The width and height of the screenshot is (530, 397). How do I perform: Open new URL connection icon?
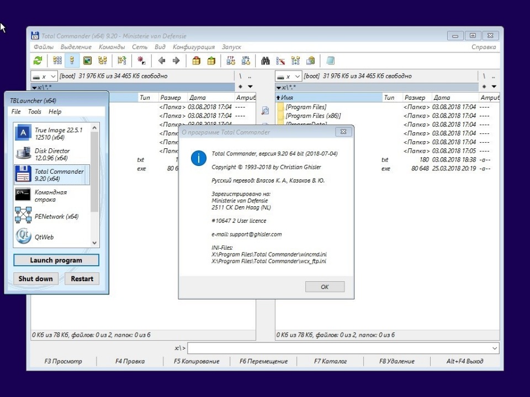246,61
